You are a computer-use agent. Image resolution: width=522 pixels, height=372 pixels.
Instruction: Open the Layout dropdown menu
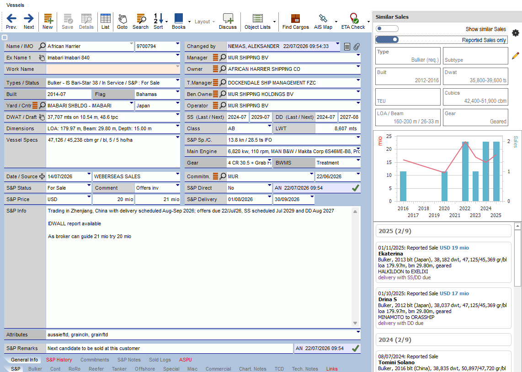(204, 21)
